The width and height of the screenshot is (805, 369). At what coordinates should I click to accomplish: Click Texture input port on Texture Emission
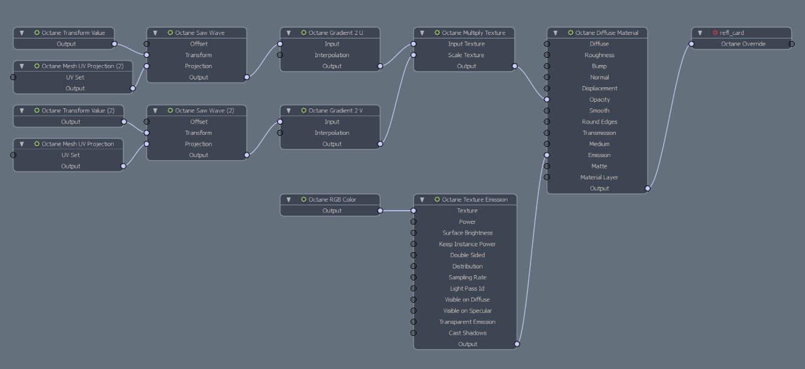click(414, 211)
